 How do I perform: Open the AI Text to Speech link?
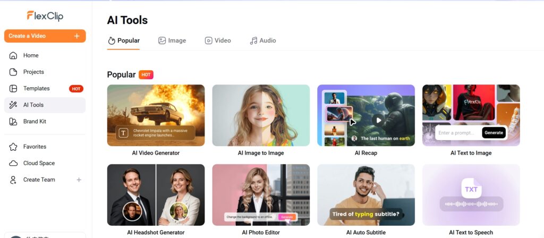point(471,232)
